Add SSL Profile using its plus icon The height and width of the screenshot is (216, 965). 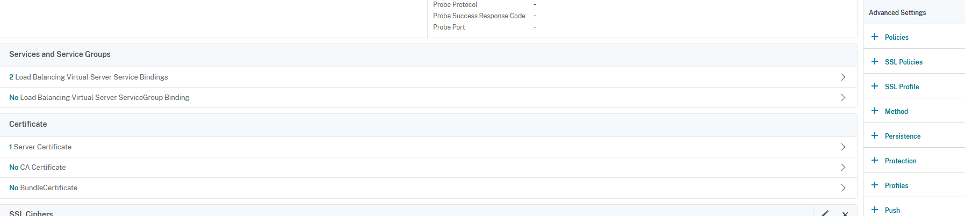[x=875, y=87]
